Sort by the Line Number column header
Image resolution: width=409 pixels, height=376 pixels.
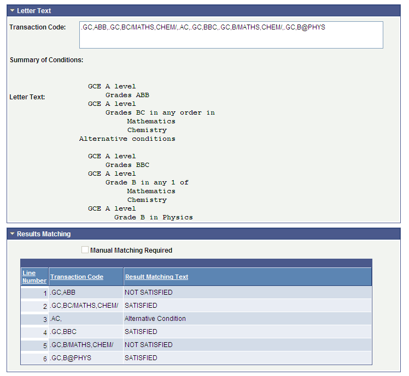click(x=34, y=277)
